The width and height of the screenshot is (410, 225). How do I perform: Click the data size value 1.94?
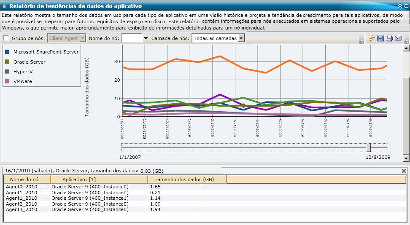pos(155,209)
